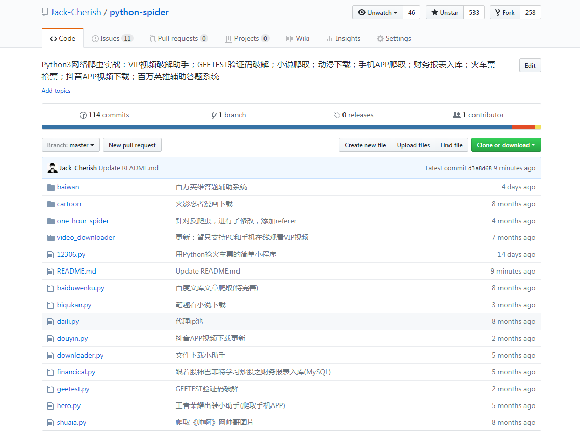Click the file icon next to shuaia.py
The width and height of the screenshot is (580, 434).
[50, 423]
